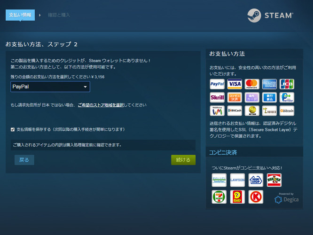This screenshot has height=235, width=313.
Task: Click the BitCash icon
Action: [235, 111]
